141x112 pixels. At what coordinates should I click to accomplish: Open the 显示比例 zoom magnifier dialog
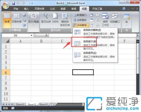pos(46,18)
